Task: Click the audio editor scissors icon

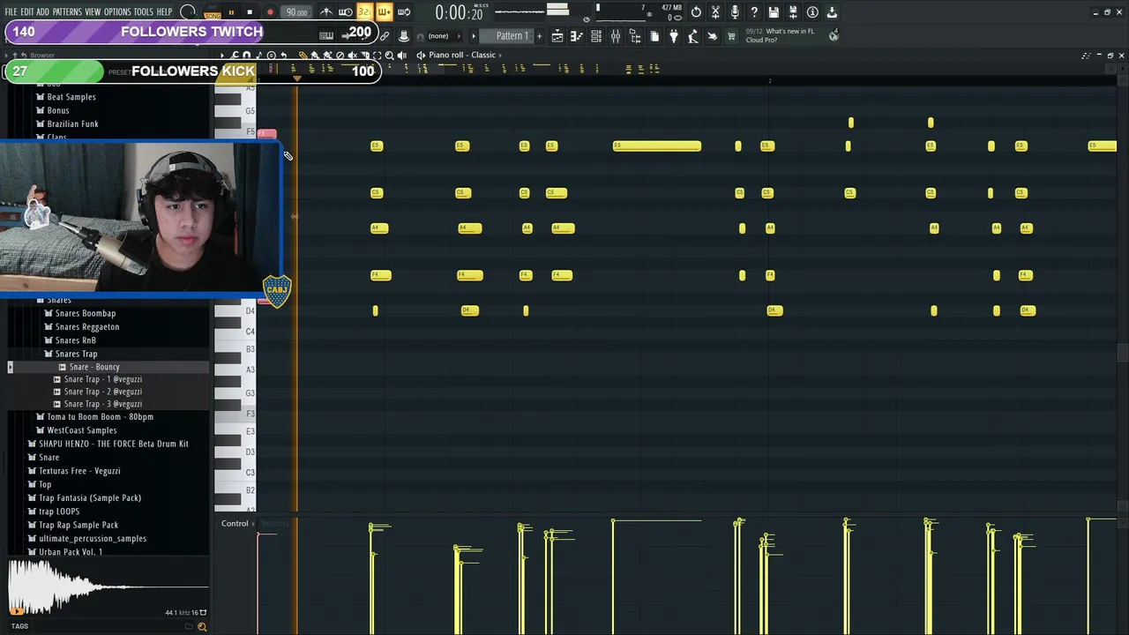Action: (x=715, y=12)
